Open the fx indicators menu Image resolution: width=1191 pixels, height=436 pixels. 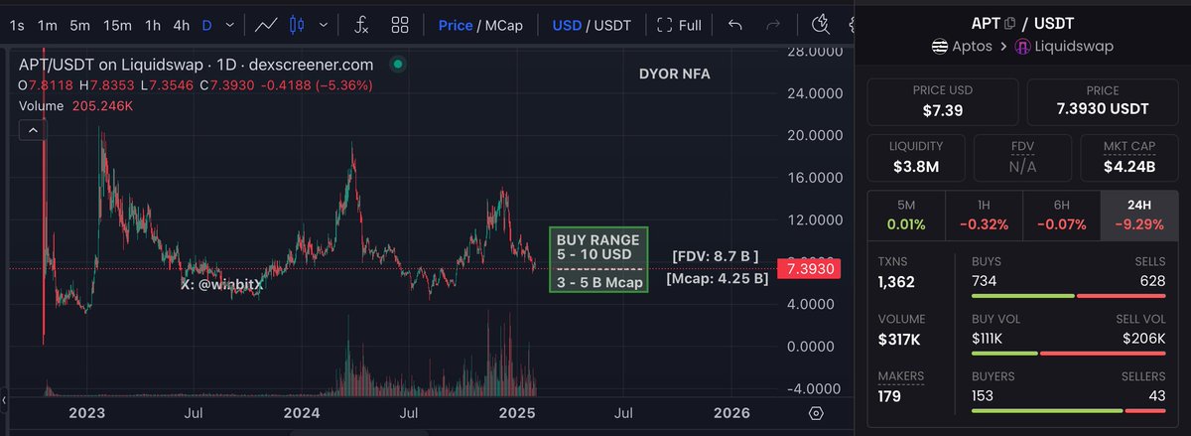click(x=362, y=25)
